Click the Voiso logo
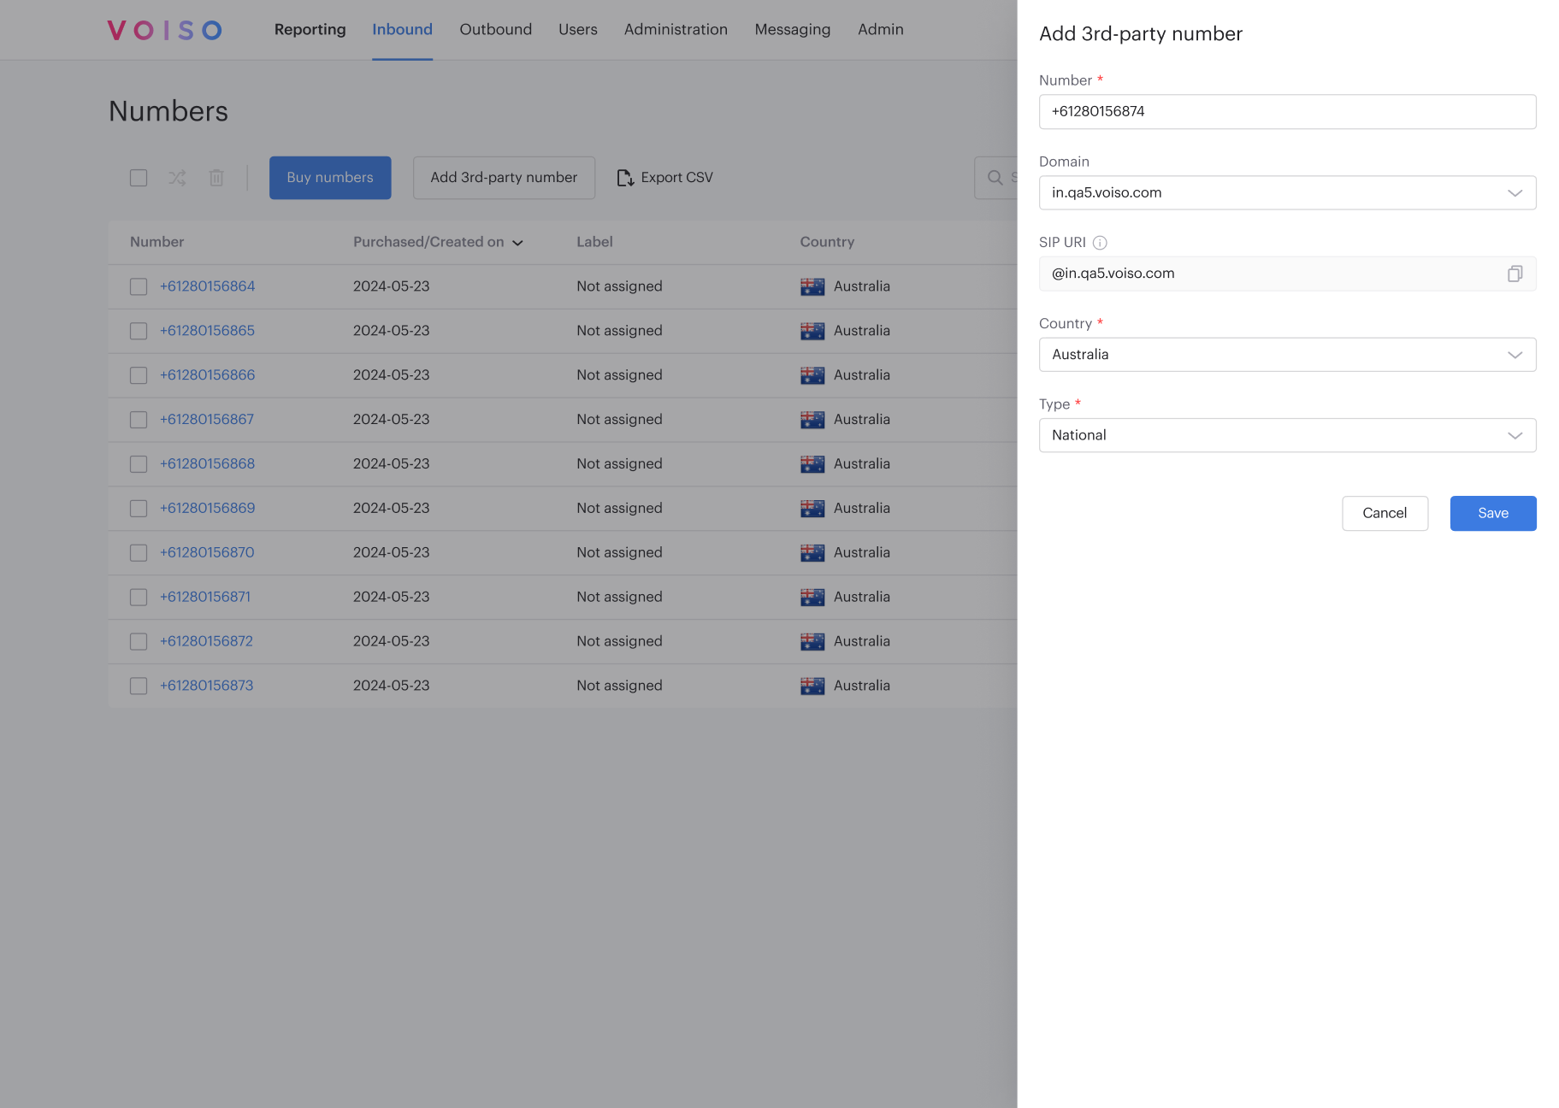Image resolution: width=1559 pixels, height=1108 pixels. coord(165,30)
